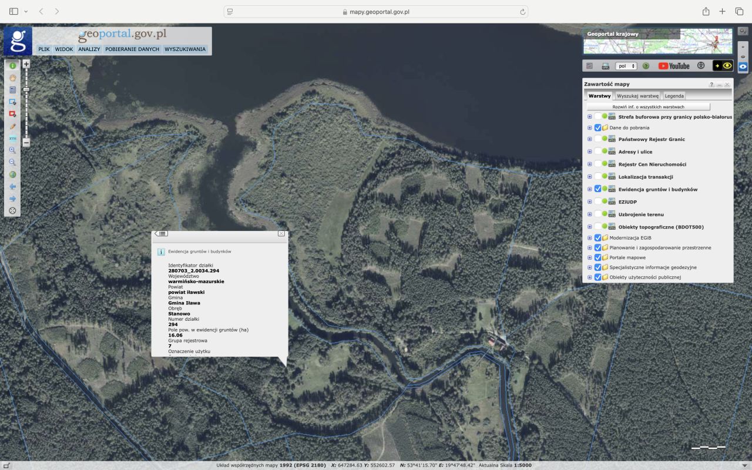Select the pencil drawing tool

click(12, 126)
